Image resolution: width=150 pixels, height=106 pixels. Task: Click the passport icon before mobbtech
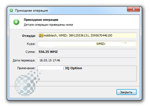tap(41, 35)
